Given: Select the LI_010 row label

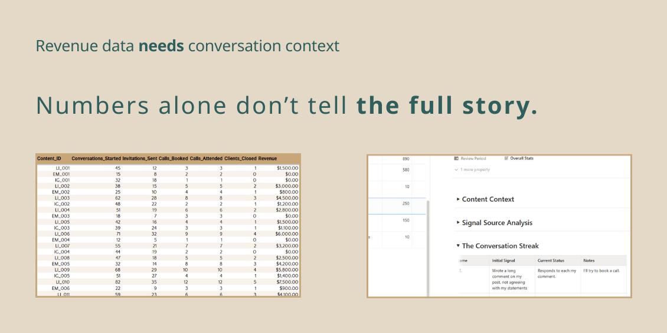Looking at the screenshot, I should [63, 282].
